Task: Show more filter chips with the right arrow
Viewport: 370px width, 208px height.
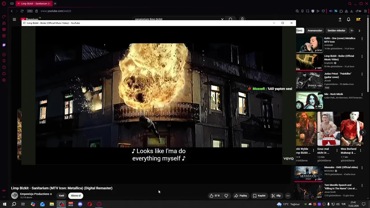Action: pos(359,31)
